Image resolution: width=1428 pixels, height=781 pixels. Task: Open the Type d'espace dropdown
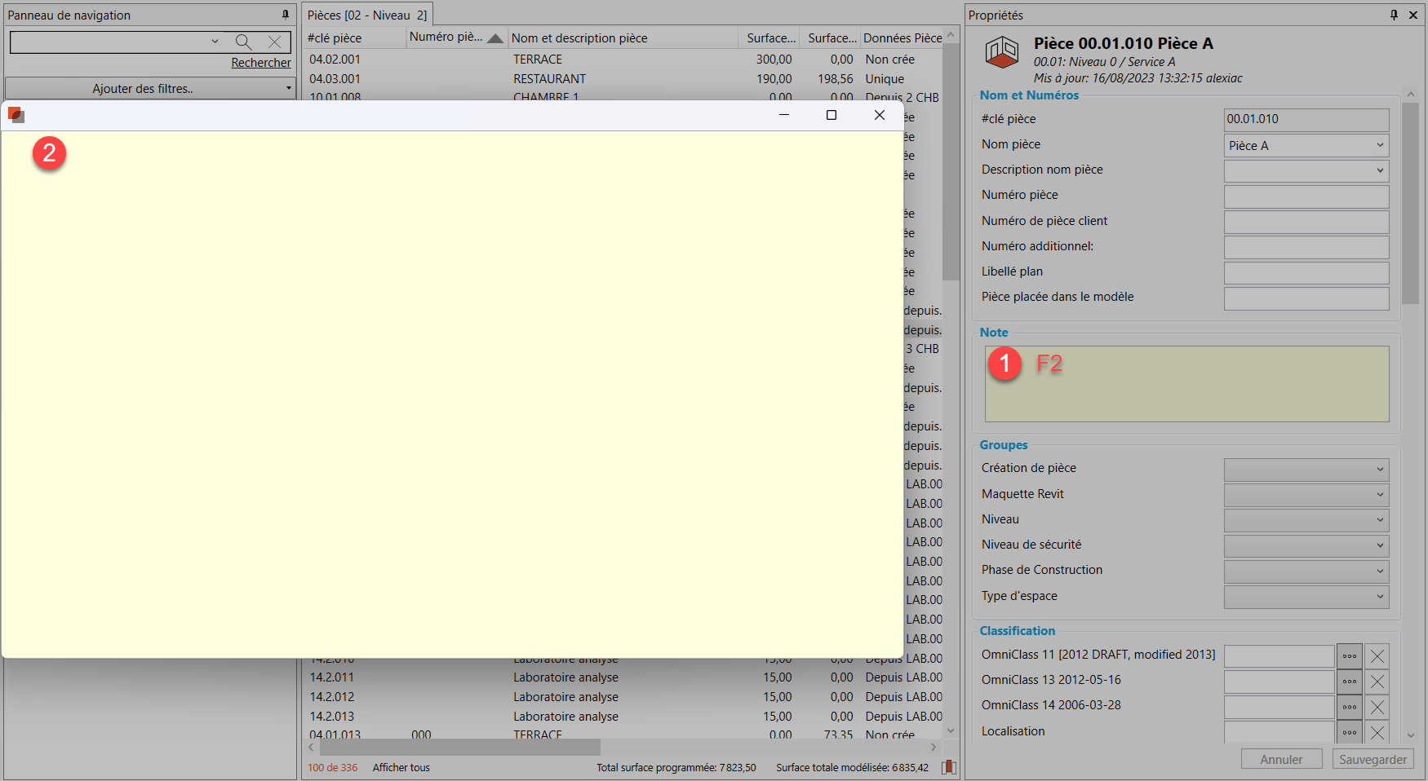click(1379, 597)
